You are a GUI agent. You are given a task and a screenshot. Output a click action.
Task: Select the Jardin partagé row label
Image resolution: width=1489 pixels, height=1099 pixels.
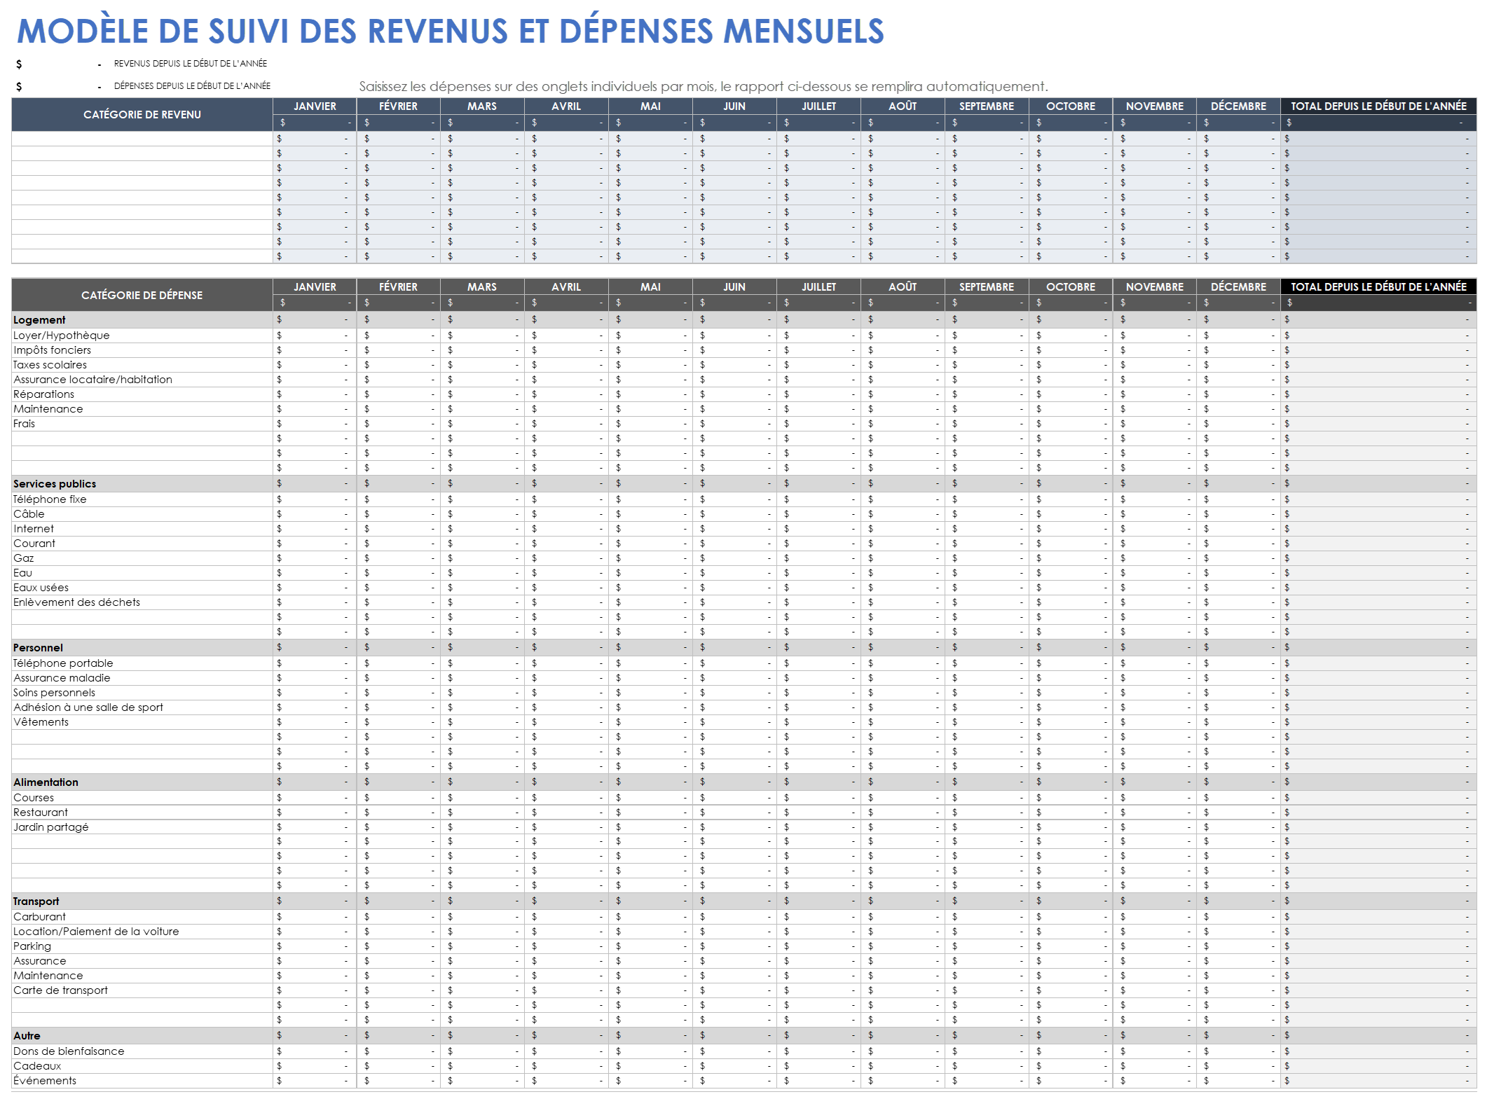pyautogui.click(x=51, y=827)
